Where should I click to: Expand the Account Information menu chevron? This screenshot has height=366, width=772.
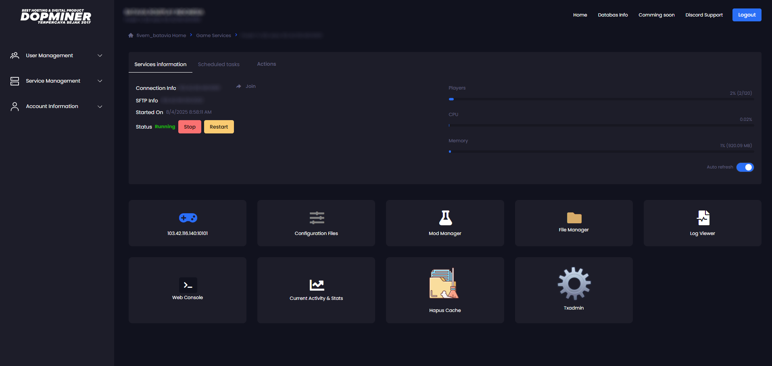tap(100, 106)
